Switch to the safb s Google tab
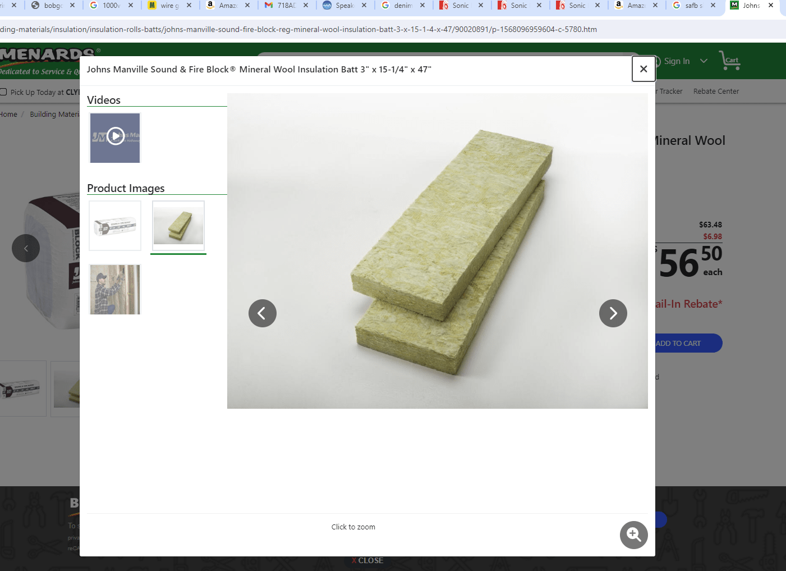The height and width of the screenshot is (571, 786). click(x=694, y=6)
